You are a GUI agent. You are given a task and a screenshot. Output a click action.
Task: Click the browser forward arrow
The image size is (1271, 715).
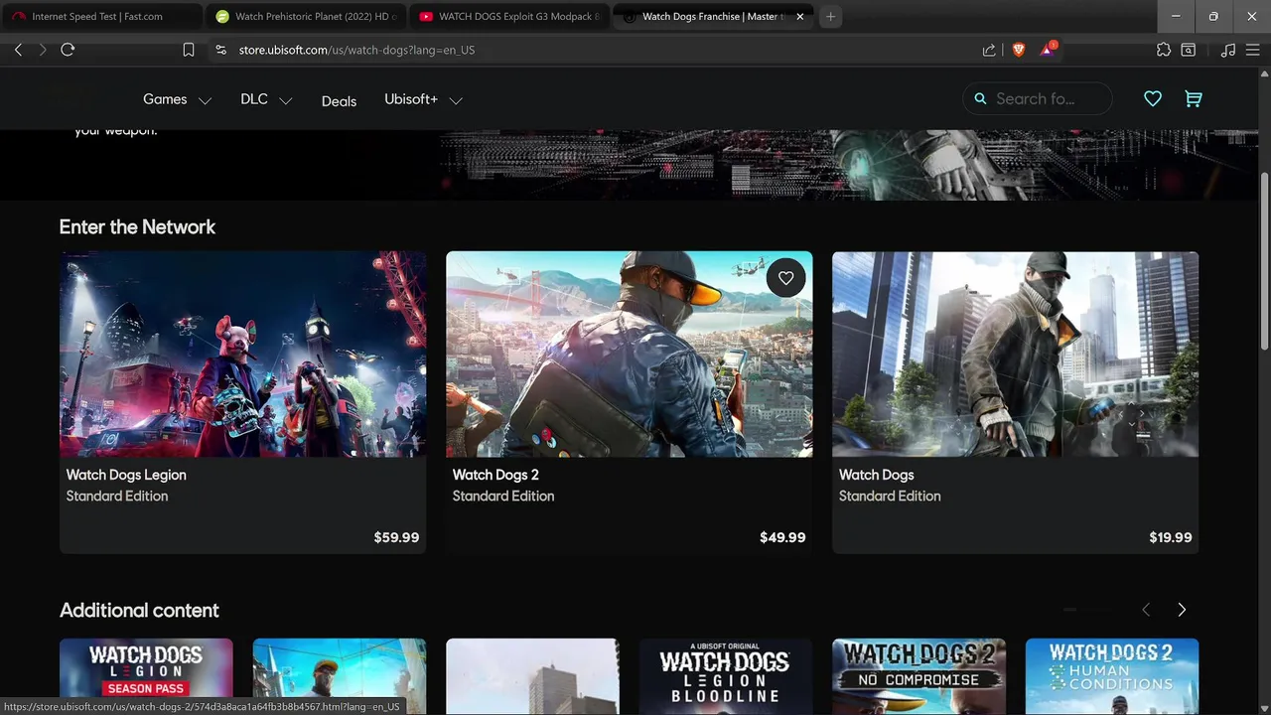(x=42, y=50)
